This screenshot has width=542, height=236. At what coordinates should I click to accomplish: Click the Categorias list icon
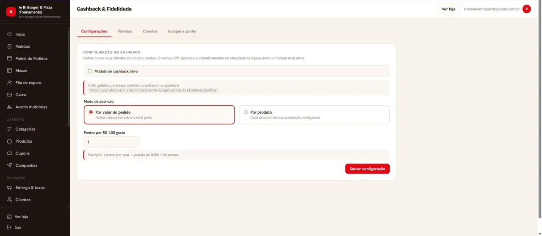(x=9, y=129)
